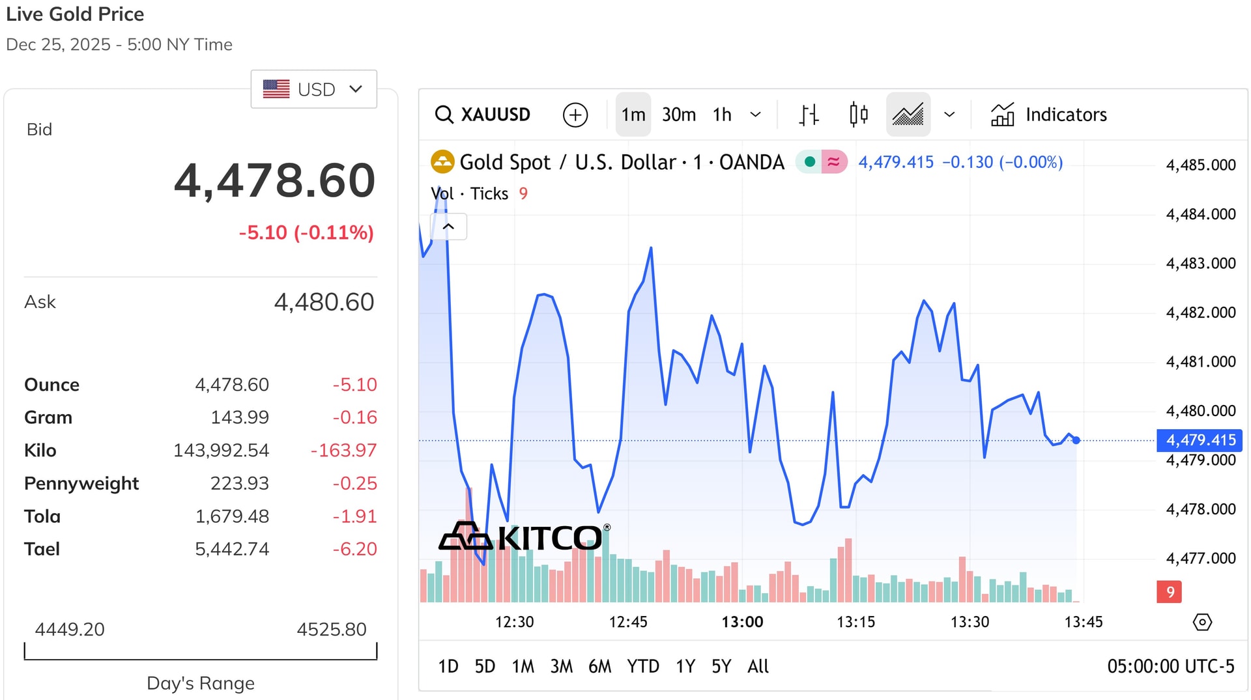The image size is (1251, 700).
Task: Click the plus icon to compare another symbol
Action: coord(575,115)
